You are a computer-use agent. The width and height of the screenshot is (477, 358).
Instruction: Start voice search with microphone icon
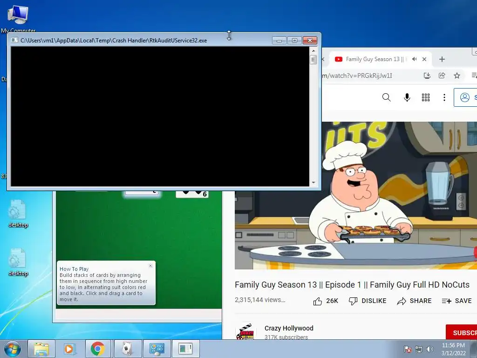(x=407, y=97)
